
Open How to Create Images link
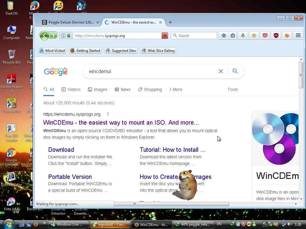point(175,177)
